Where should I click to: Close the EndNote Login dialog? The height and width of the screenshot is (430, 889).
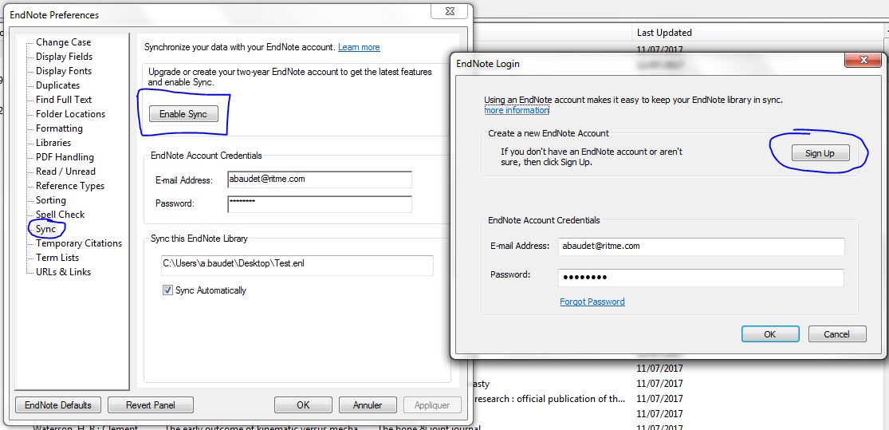863,60
